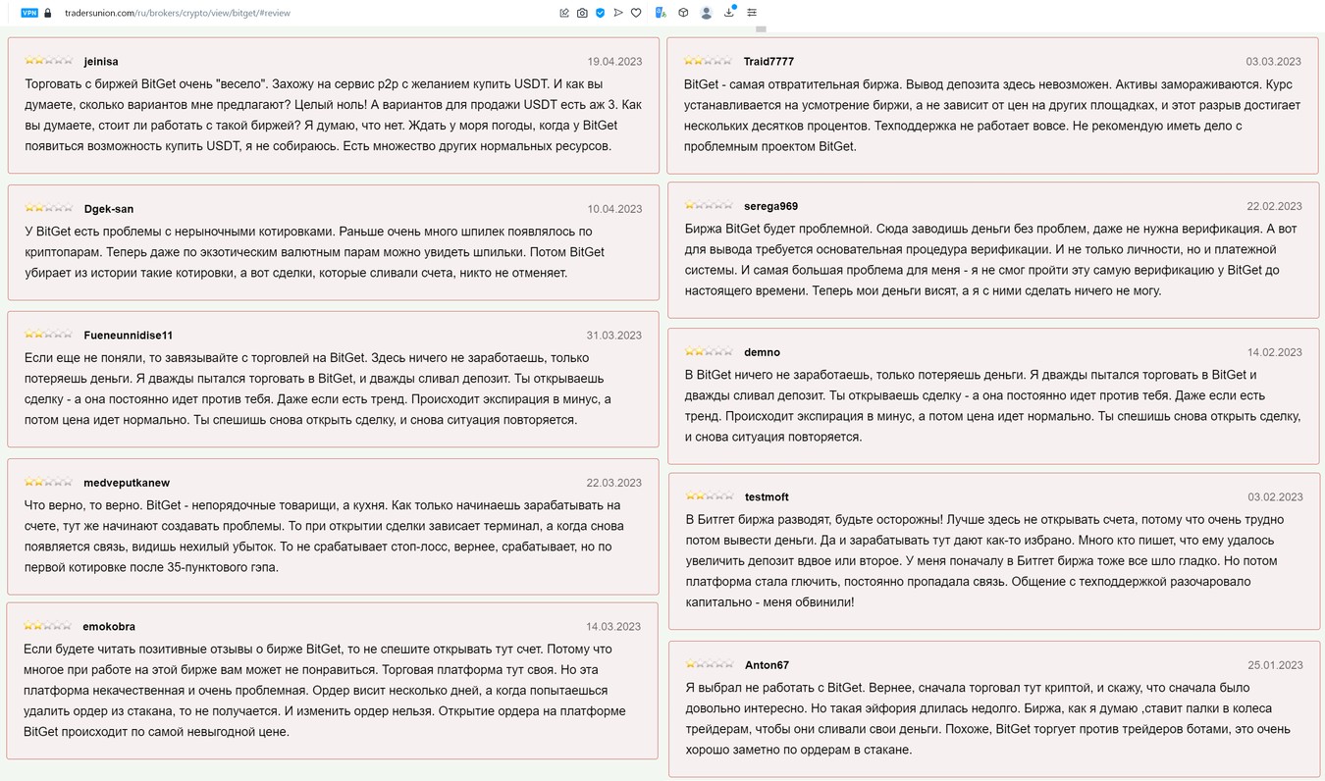Click review text 'Что верно, то верно'
1325x781 pixels.
coord(322,536)
